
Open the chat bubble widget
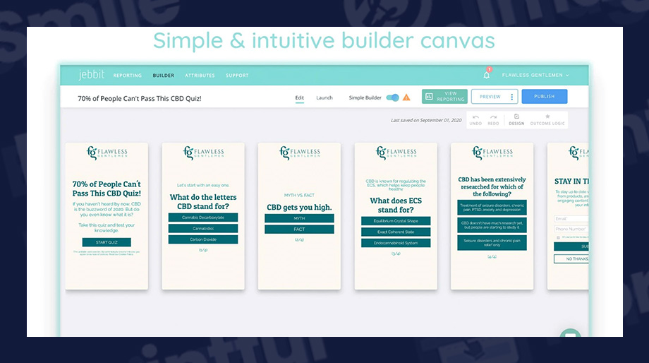click(571, 333)
